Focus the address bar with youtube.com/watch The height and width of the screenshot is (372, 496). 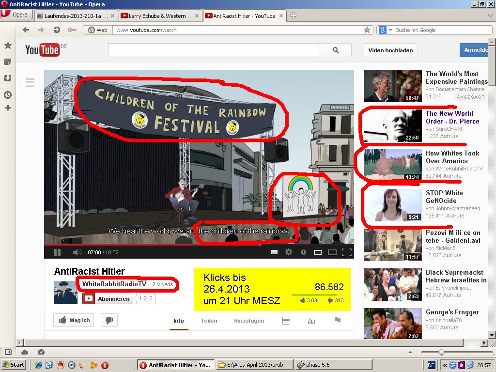(238, 30)
